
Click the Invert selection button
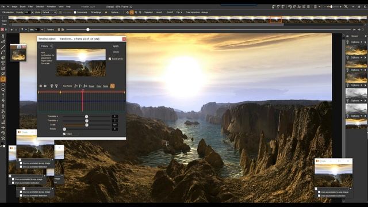point(159,13)
